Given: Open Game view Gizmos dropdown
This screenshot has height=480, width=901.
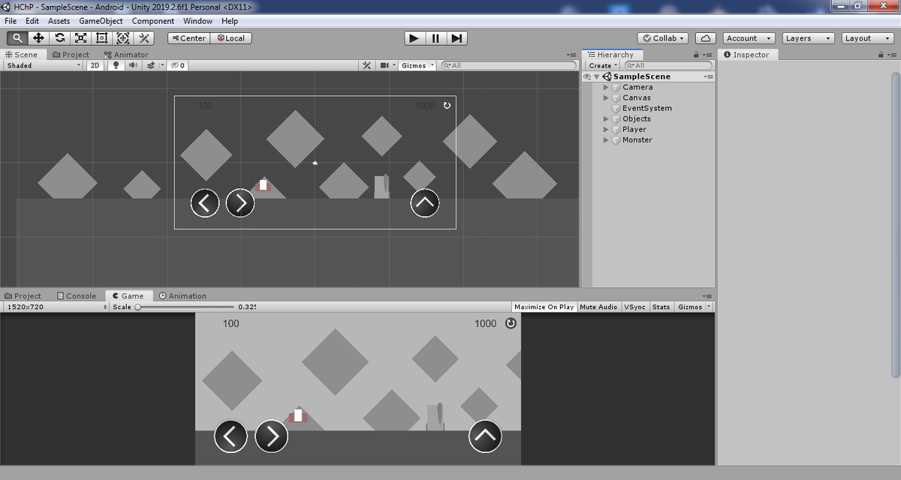Looking at the screenshot, I should pyautogui.click(x=693, y=307).
